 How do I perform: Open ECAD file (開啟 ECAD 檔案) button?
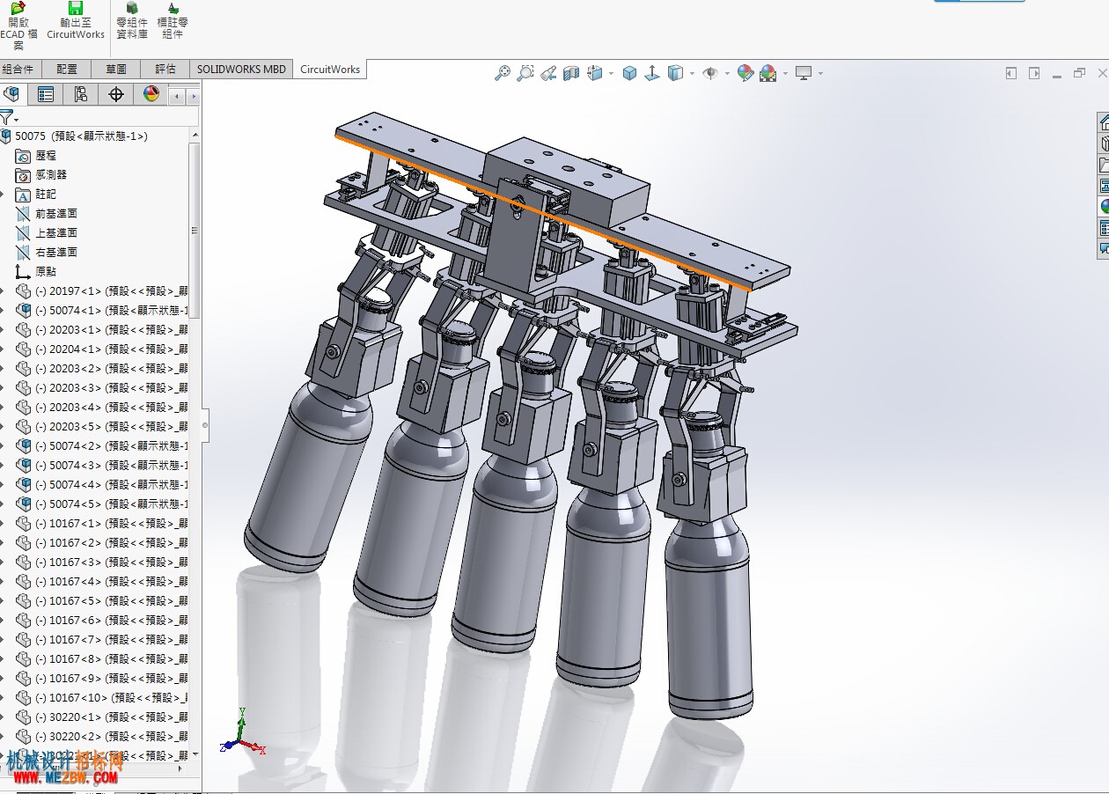coord(18,26)
